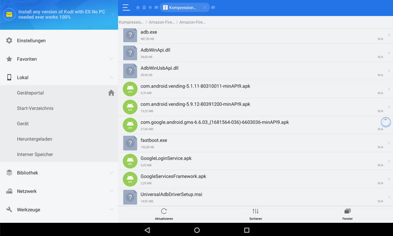Viewport: 393px width, 236px height.
Task: Click the UniversalAdbDriverSetup.msi file name
Action: (171, 195)
